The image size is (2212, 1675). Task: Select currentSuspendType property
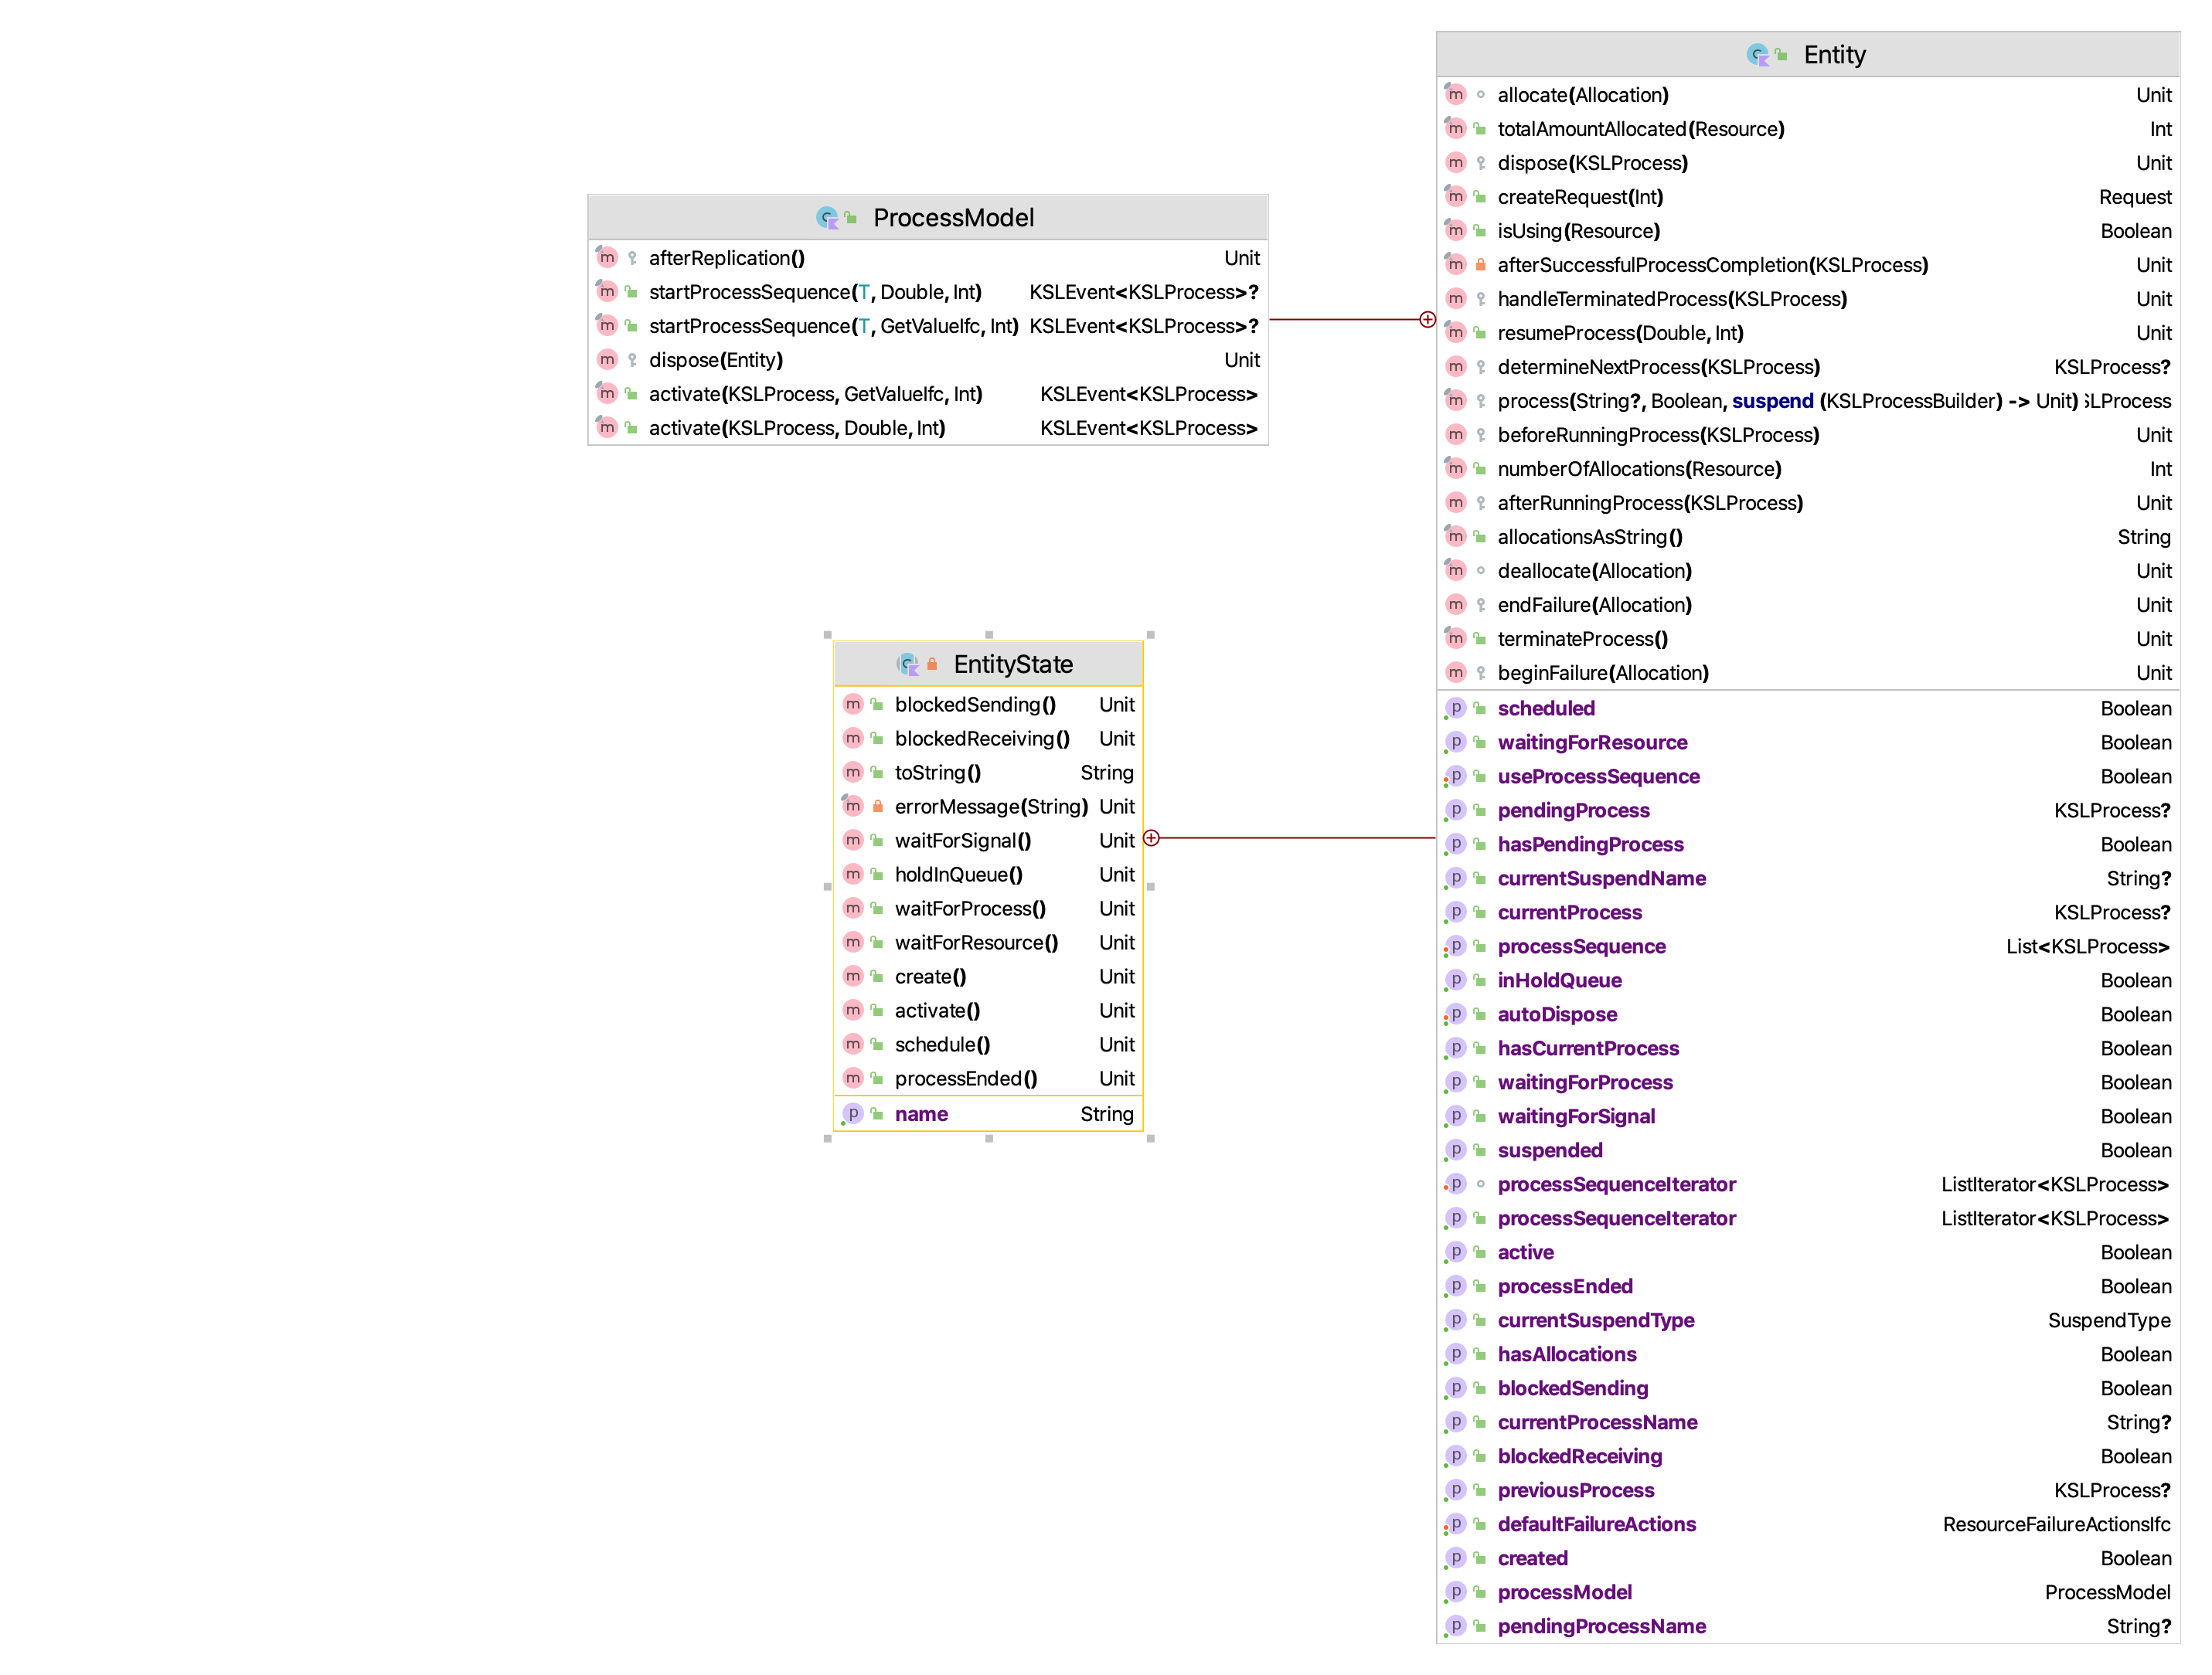1808,1320
